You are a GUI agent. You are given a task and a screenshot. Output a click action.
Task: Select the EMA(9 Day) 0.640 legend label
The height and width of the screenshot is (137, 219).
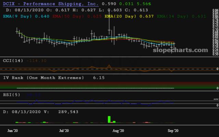tap(26, 16)
